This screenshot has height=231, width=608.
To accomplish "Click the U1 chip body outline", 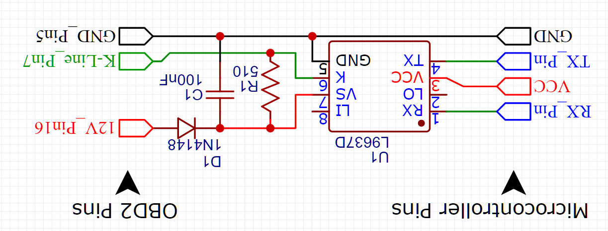I will [x=379, y=86].
